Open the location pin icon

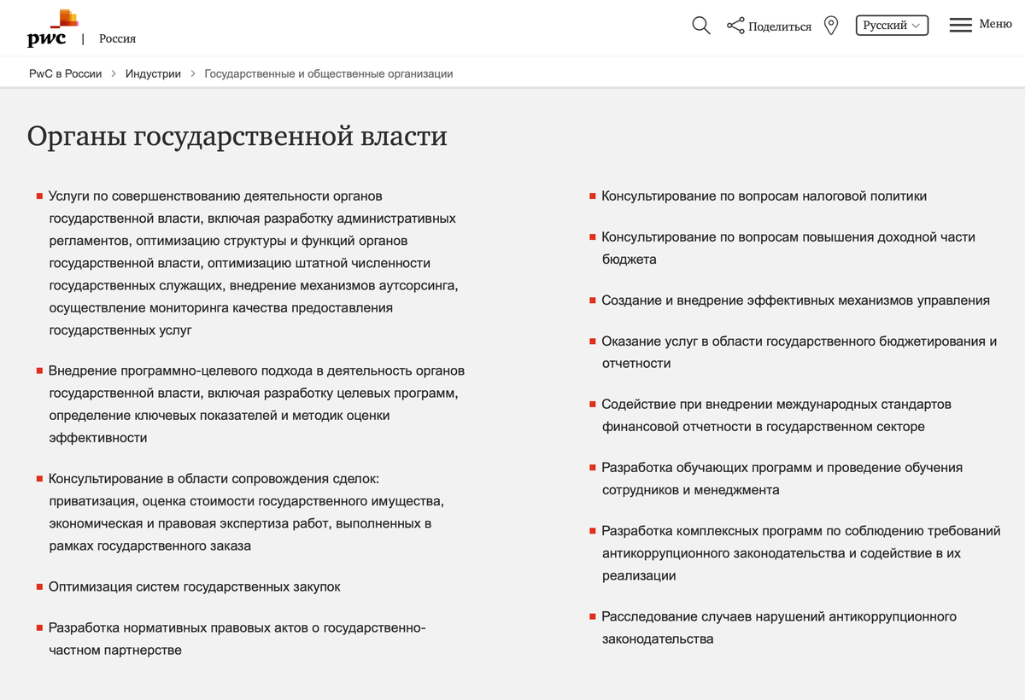coord(831,26)
